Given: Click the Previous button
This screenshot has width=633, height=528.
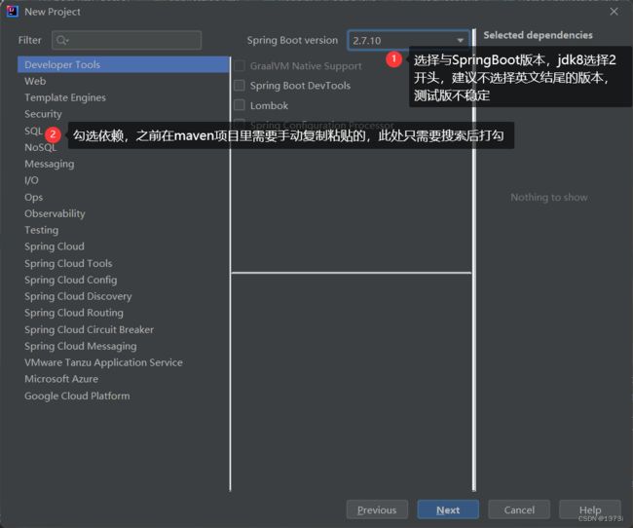Looking at the screenshot, I should click(x=377, y=509).
